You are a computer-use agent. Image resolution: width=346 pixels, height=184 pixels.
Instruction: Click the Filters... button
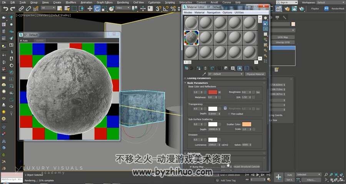[311, 180]
